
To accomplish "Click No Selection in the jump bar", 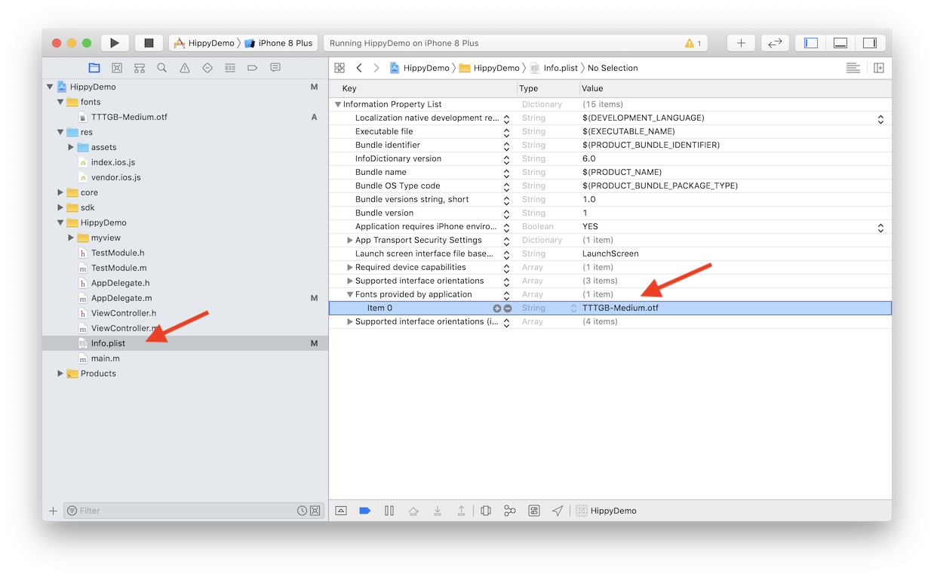I will 613,68.
